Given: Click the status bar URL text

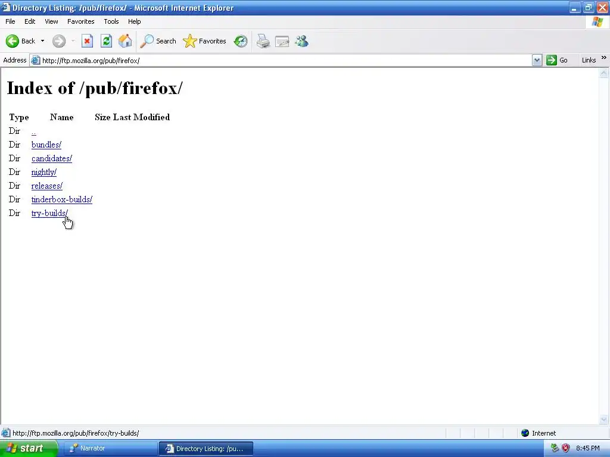Looking at the screenshot, I should [76, 433].
